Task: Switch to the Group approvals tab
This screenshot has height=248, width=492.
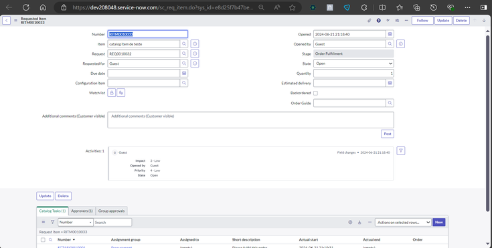Action: pyautogui.click(x=111, y=211)
